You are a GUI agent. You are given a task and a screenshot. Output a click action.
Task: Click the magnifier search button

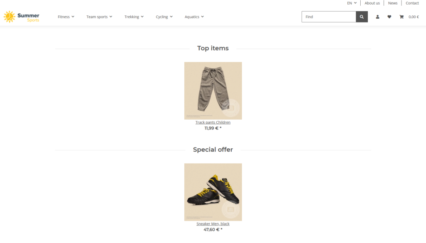pyautogui.click(x=362, y=17)
